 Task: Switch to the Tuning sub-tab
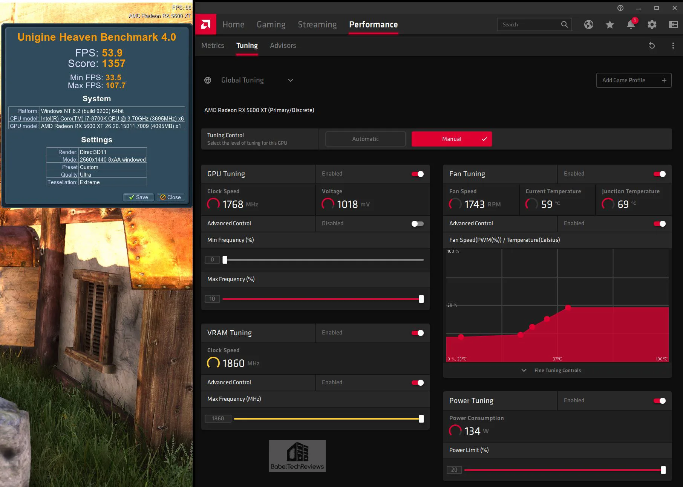247,46
